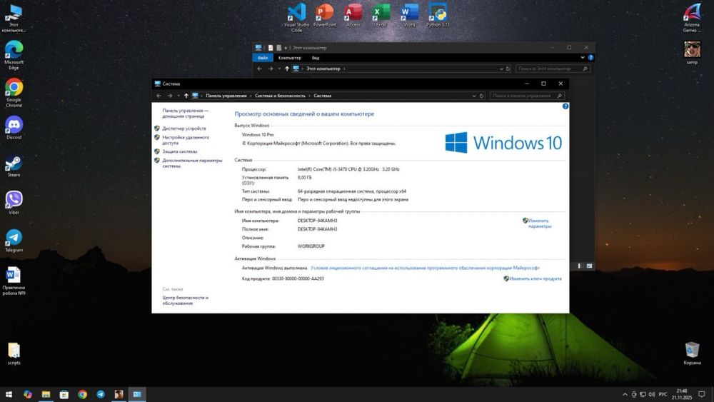Image resolution: width=714 pixels, height=402 pixels.
Task: Open the scripts folder on the desktop
Action: pyautogui.click(x=14, y=353)
